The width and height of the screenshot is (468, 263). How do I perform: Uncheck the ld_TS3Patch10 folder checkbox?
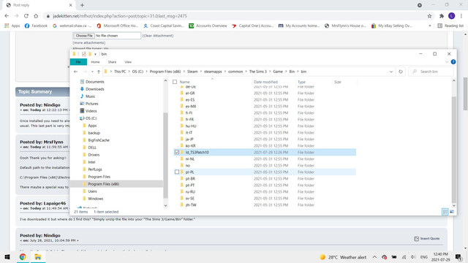tap(177, 153)
